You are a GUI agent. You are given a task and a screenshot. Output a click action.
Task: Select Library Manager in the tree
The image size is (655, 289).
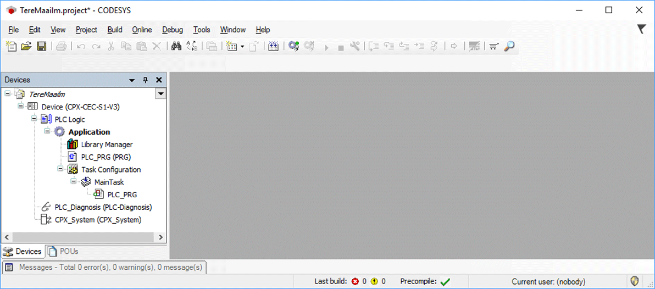point(107,144)
